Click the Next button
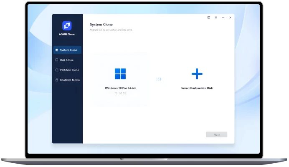The height and width of the screenshot is (167, 289). point(217,134)
